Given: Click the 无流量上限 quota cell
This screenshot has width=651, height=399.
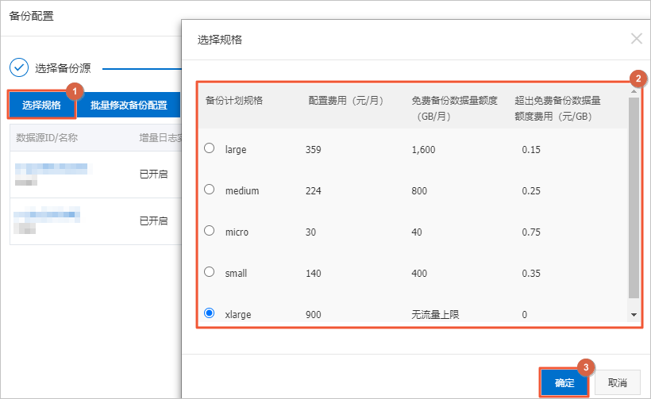Looking at the screenshot, I should click(435, 315).
